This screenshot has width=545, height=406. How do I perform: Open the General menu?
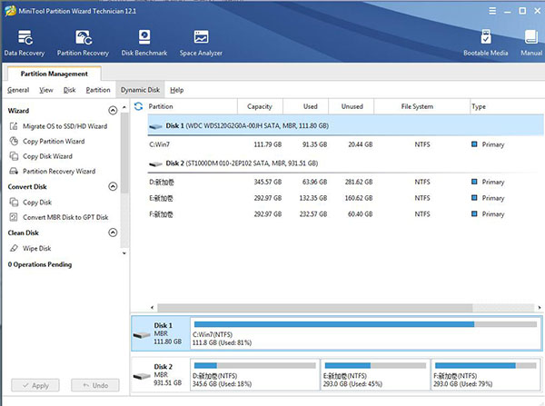point(18,90)
